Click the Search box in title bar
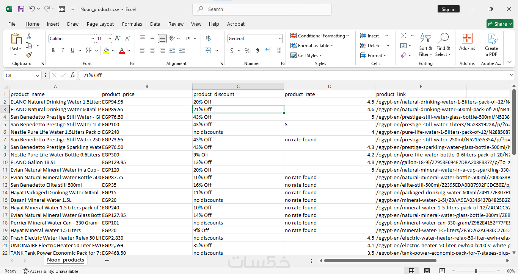Screen dimensions: 518x274 (262, 9)
